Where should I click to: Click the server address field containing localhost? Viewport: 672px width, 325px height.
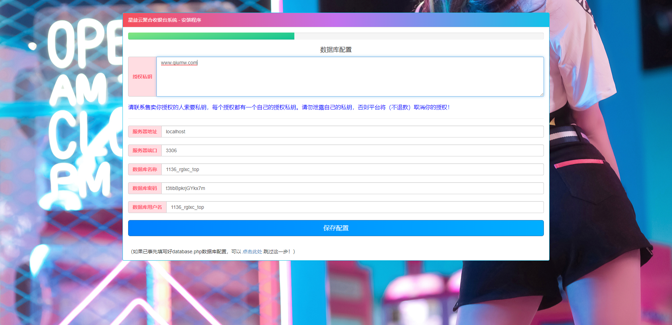click(x=352, y=132)
